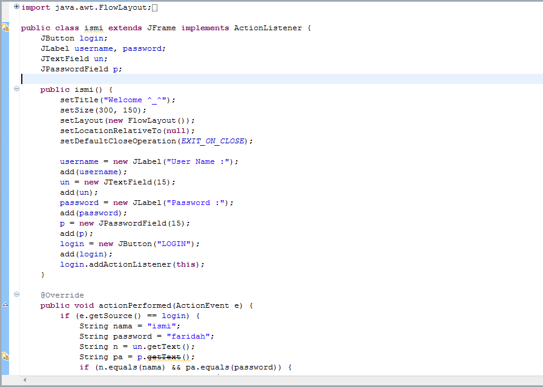This screenshot has width=543, height=387.
Task: Click the quick fix lightbulb beside class ismi
Action: point(5,27)
